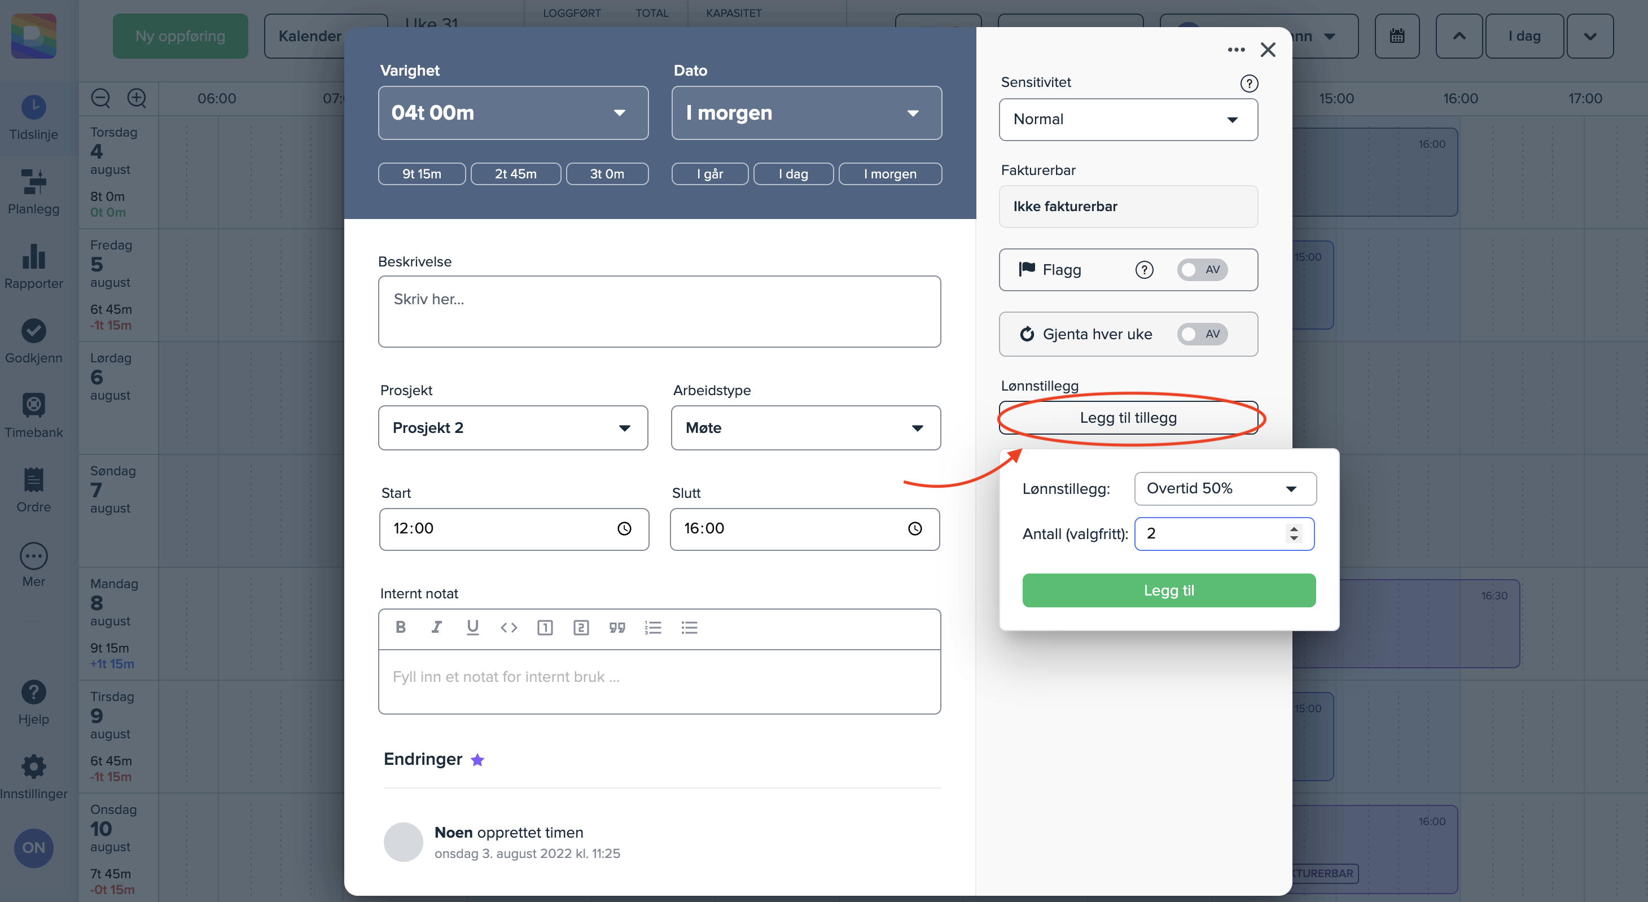Open the Overtid 50% Lønnstillegg dropdown
Viewport: 1648px width, 902px height.
1225,489
